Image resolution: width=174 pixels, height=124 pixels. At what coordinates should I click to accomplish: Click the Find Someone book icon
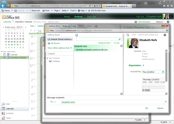pyautogui.click(x=136, y=22)
